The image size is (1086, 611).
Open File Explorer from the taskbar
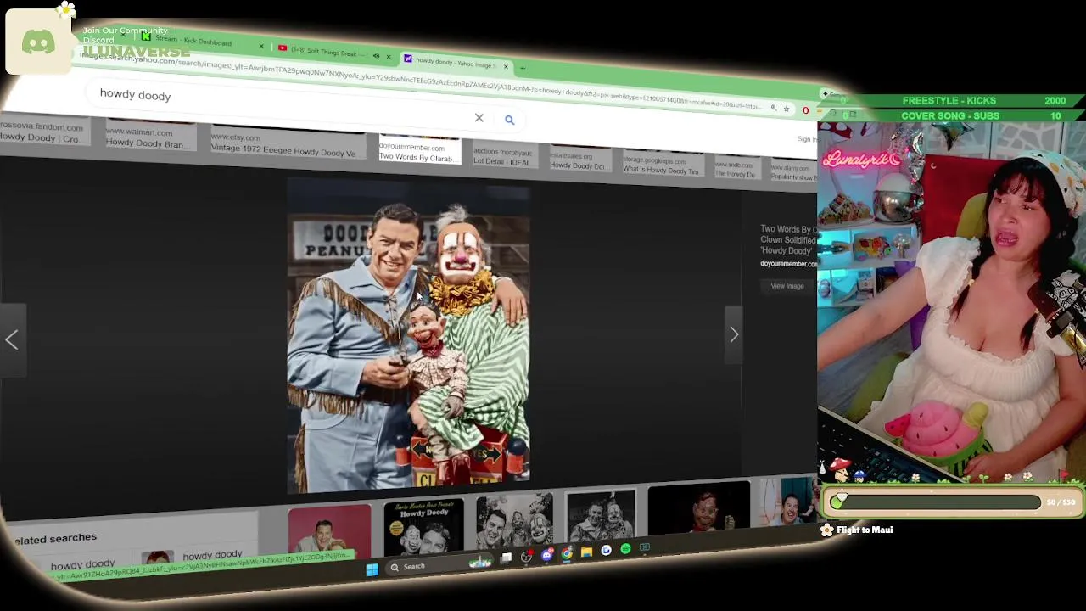click(586, 552)
